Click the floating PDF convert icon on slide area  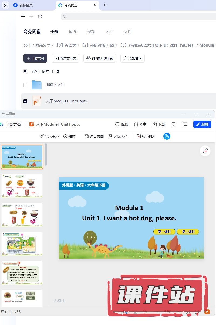coord(205,151)
